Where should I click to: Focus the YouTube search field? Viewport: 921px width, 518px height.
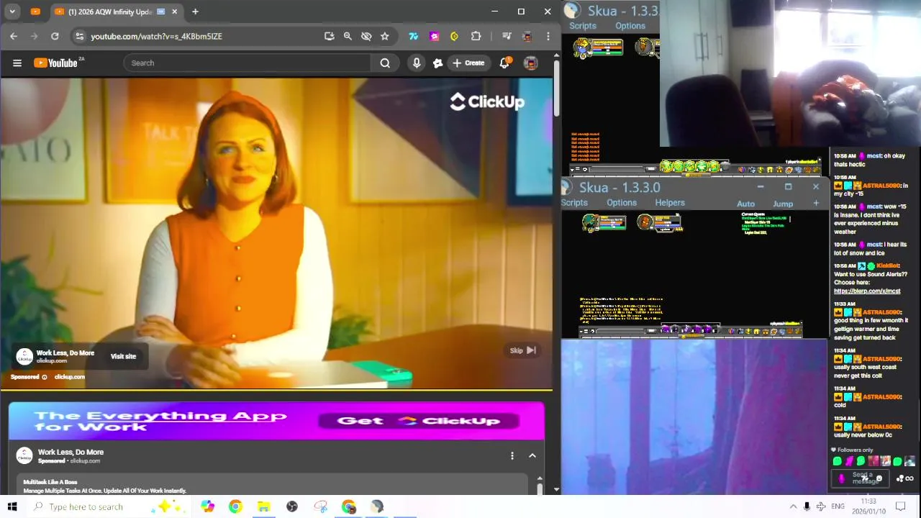tap(248, 63)
